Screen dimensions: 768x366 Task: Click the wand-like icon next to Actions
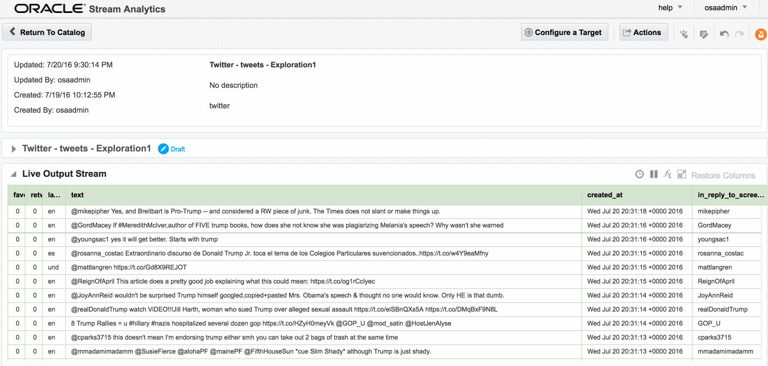684,34
